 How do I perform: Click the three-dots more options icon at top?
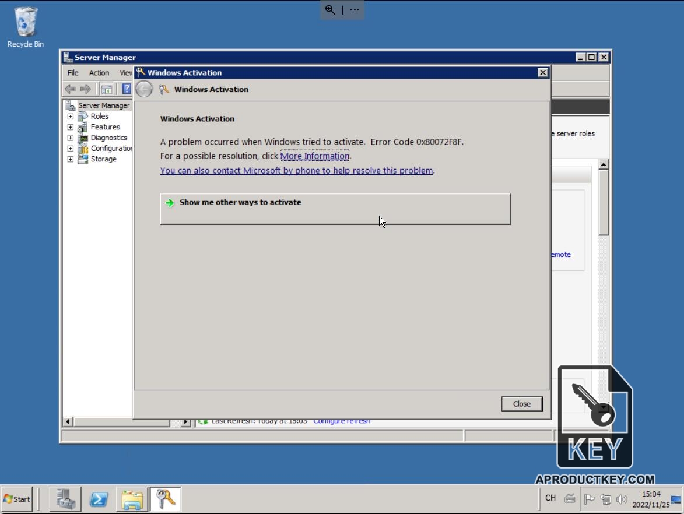coord(355,10)
